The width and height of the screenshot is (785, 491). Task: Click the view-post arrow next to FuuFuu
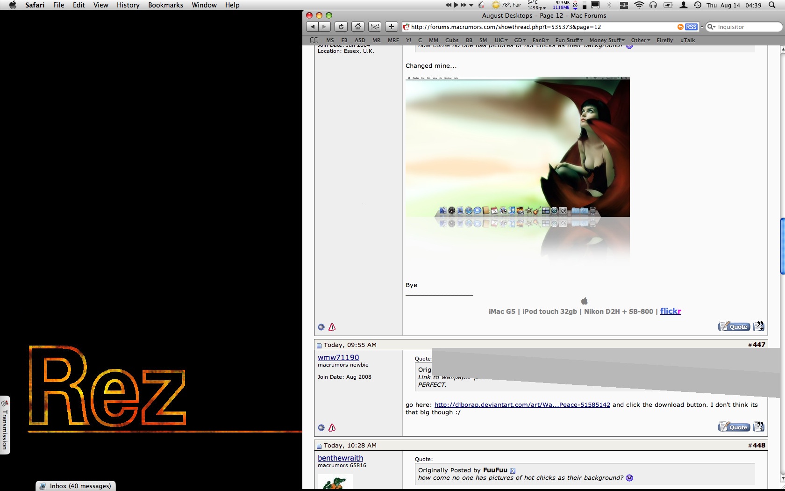513,470
